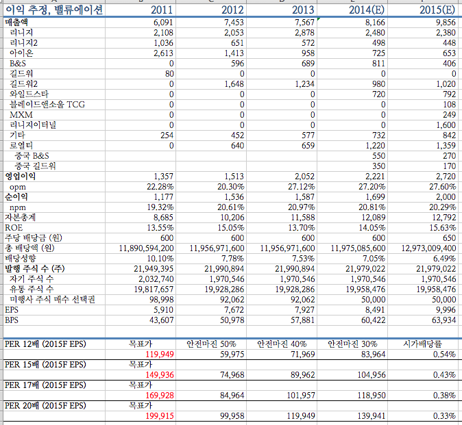Click the '순이익' row label
This screenshot has height=425, width=462.
[16, 197]
